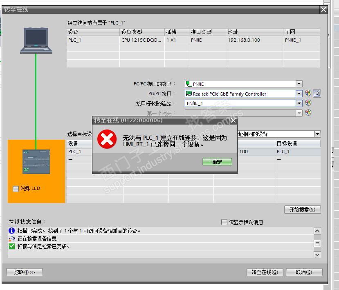Select PLC_1 in target device list

(x=74, y=152)
